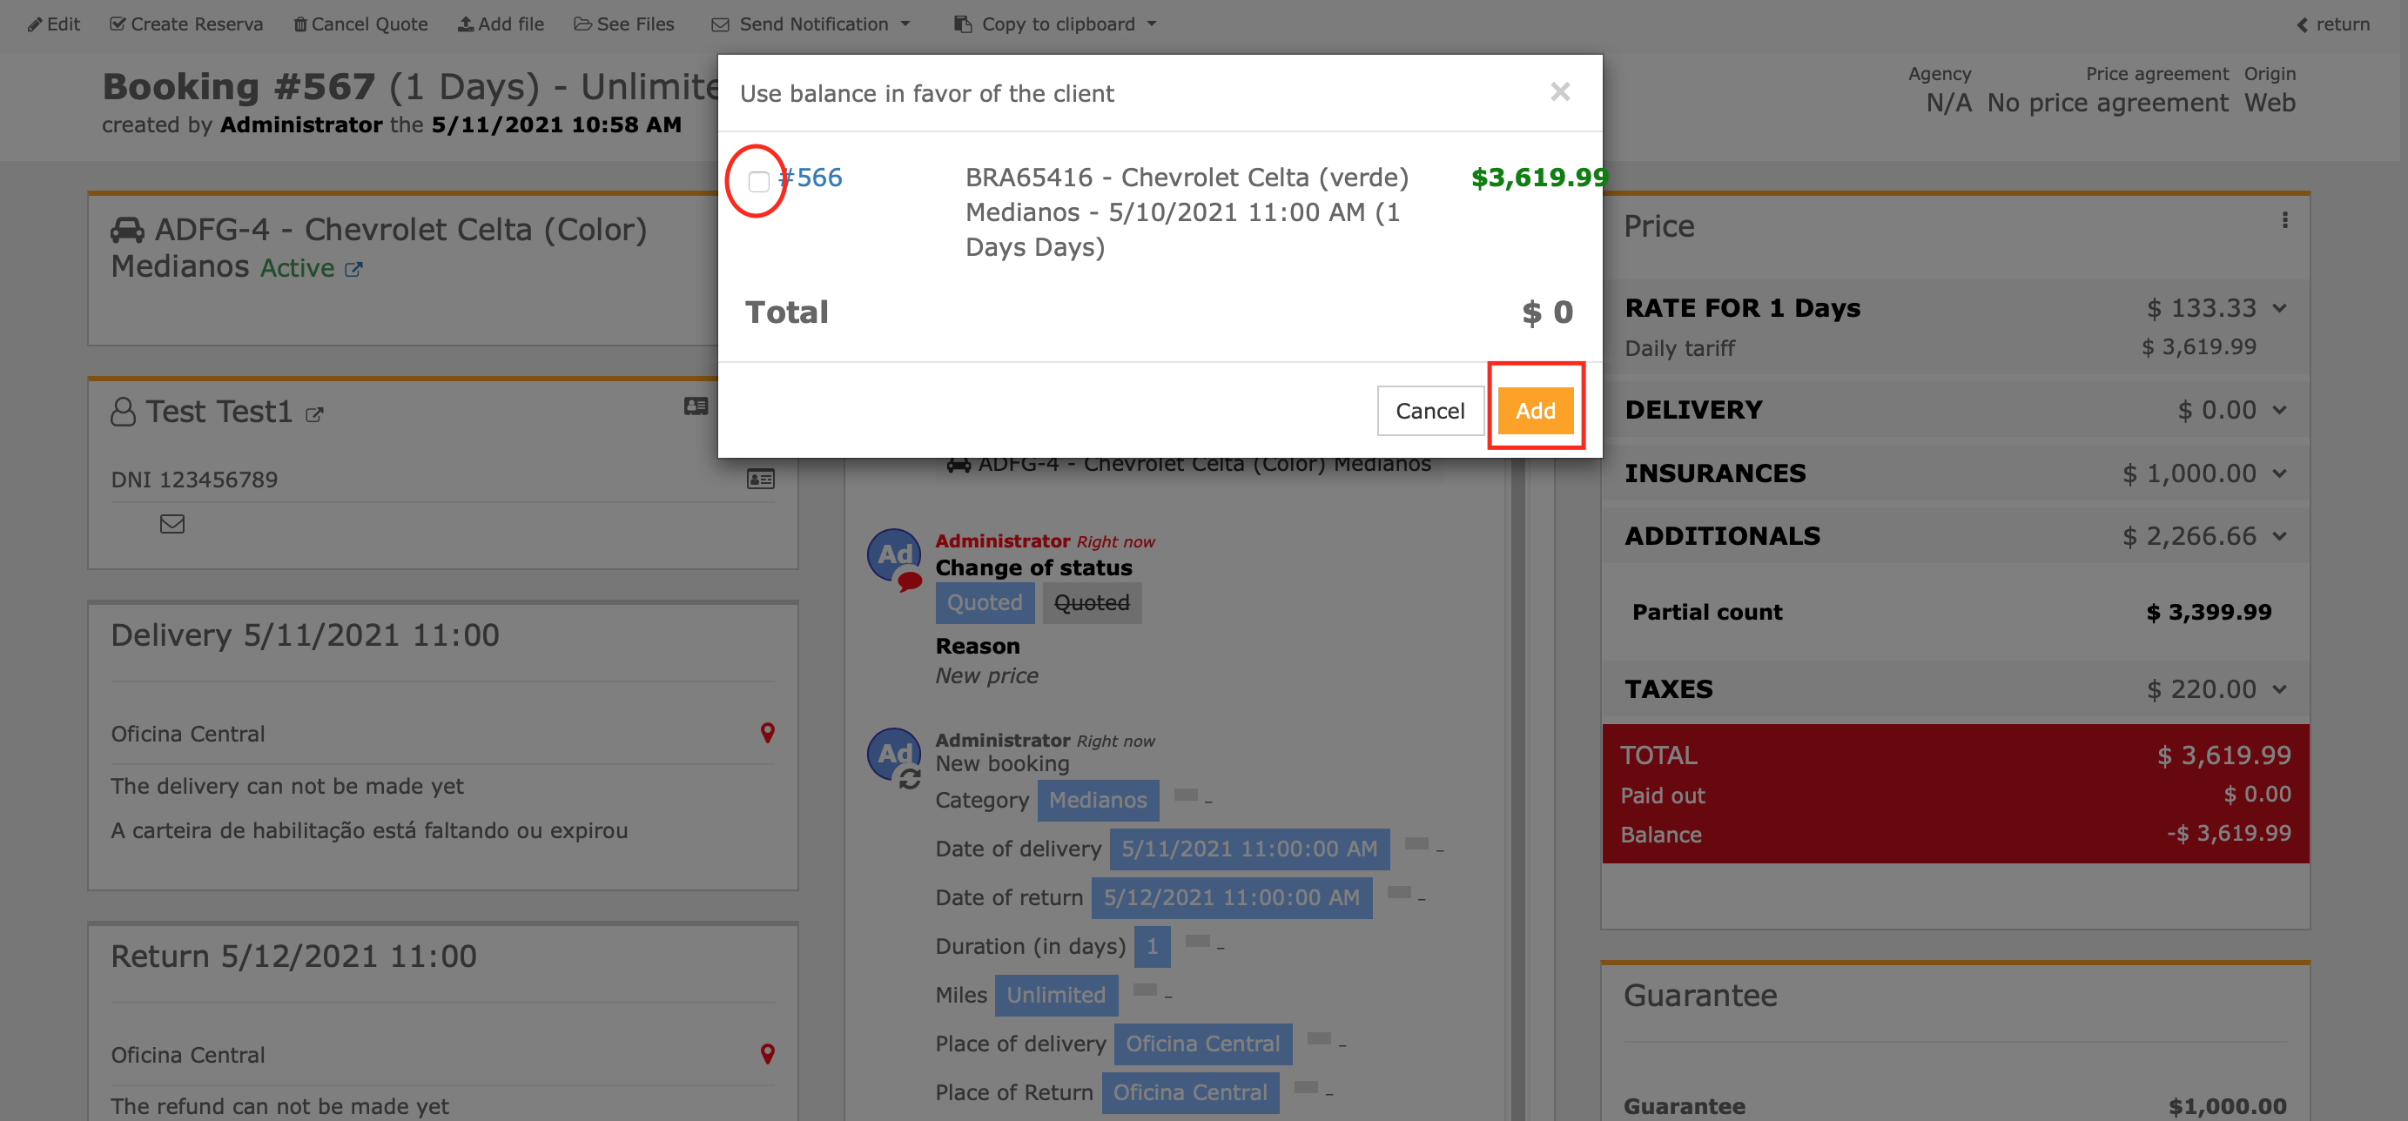Click Administrator avatar on status change
This screenshot has height=1121, width=2408.
pyautogui.click(x=894, y=555)
